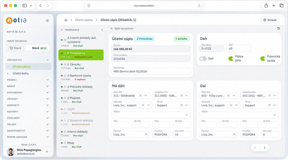
Task: Open the Účet Md dropdown
Action: point(146,95)
